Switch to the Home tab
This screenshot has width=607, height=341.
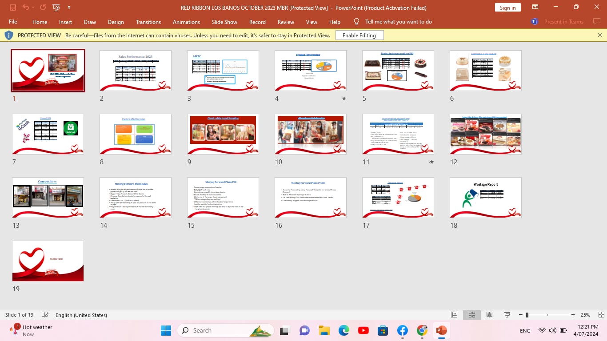[x=40, y=22]
